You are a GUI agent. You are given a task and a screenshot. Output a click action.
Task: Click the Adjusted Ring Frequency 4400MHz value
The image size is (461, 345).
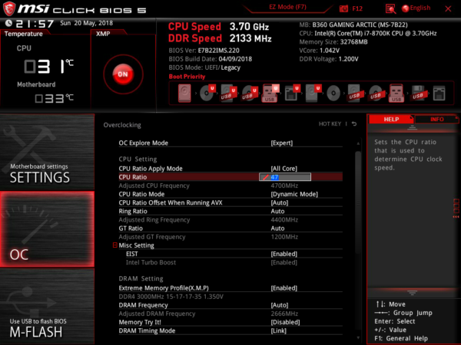pos(284,220)
